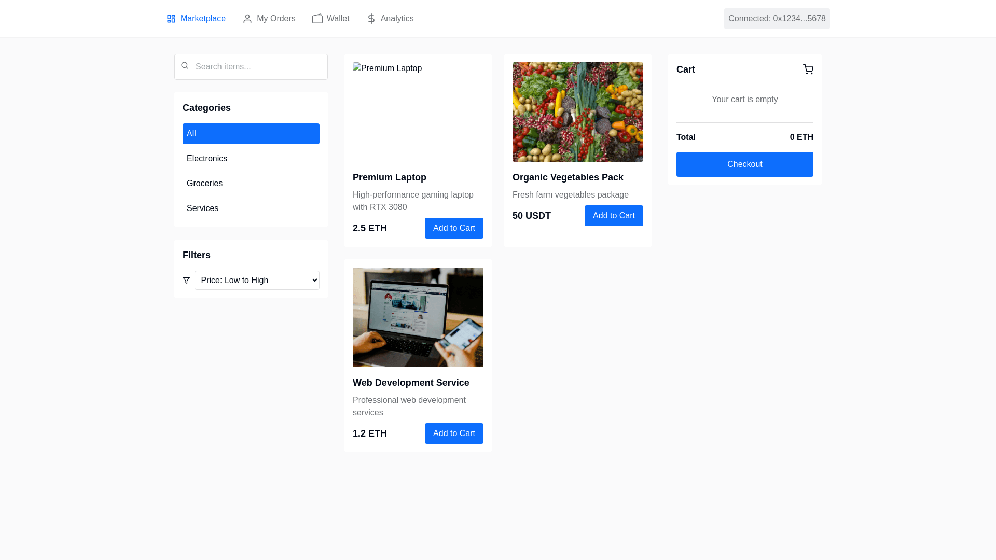
Task: Choose the Groceries category
Action: pos(251,184)
